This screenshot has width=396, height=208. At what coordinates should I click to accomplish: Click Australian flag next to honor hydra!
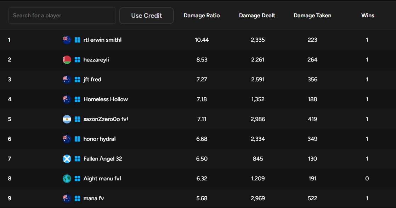point(67,139)
